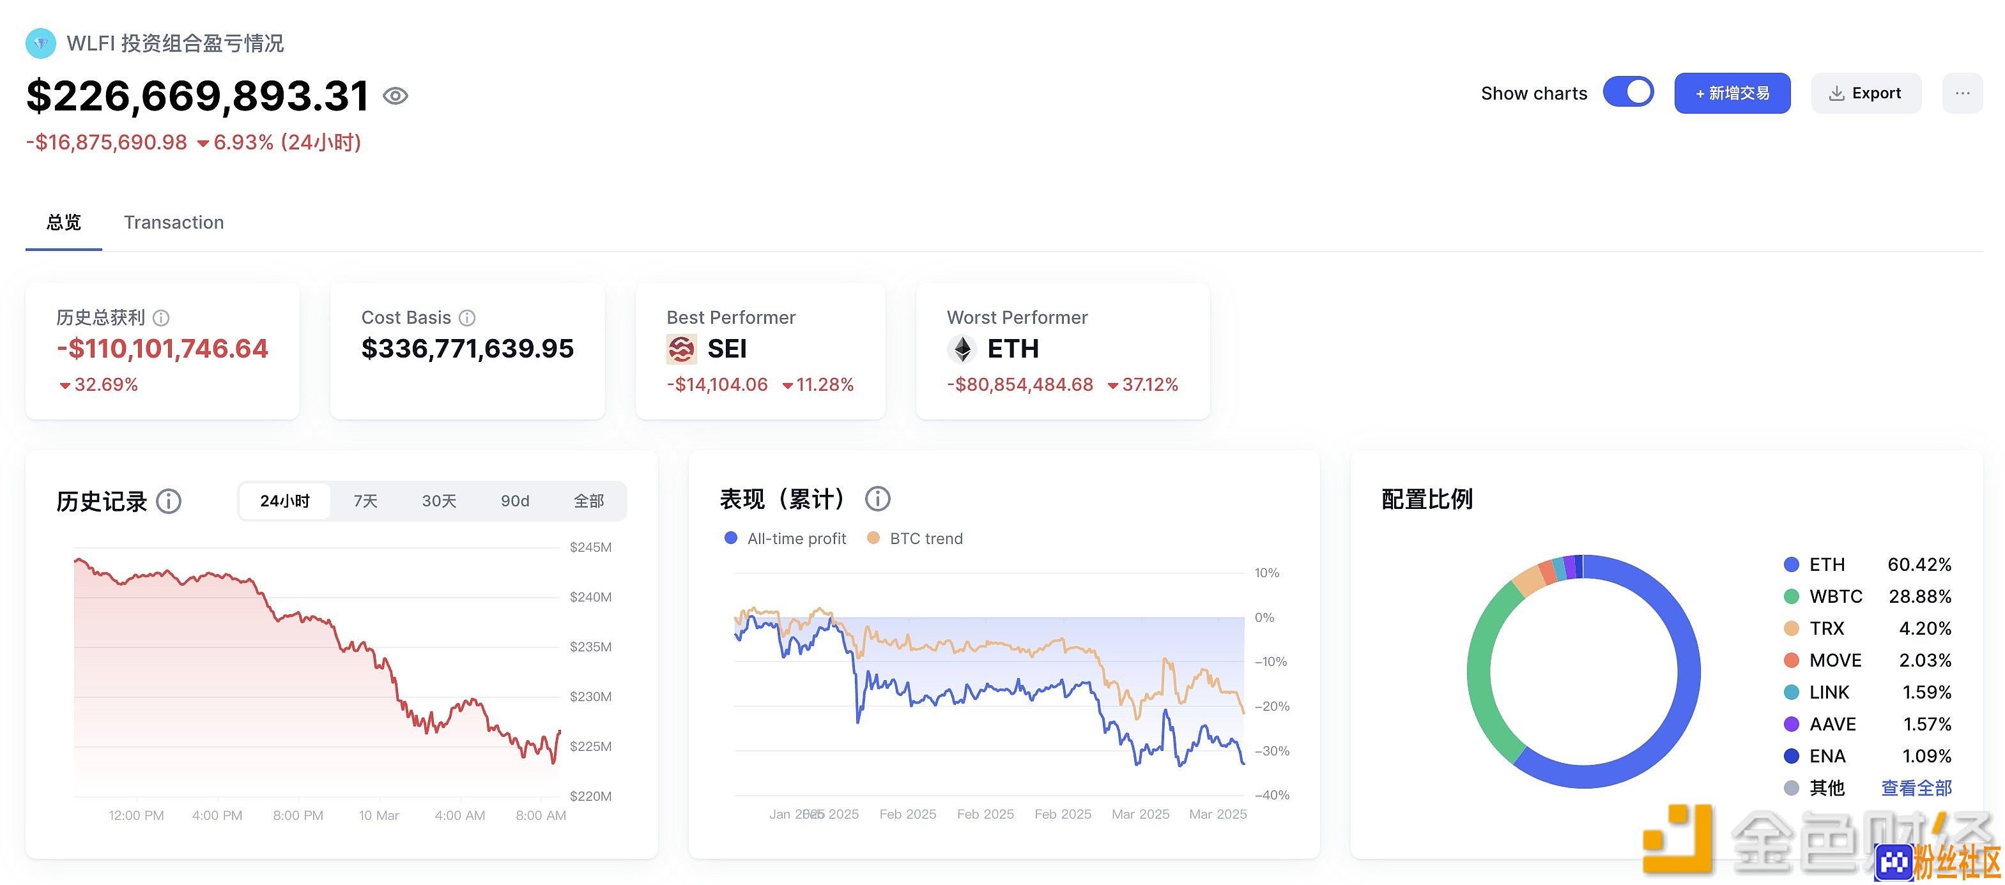2005x885 pixels.
Task: Export the portfolio data
Action: click(1866, 93)
